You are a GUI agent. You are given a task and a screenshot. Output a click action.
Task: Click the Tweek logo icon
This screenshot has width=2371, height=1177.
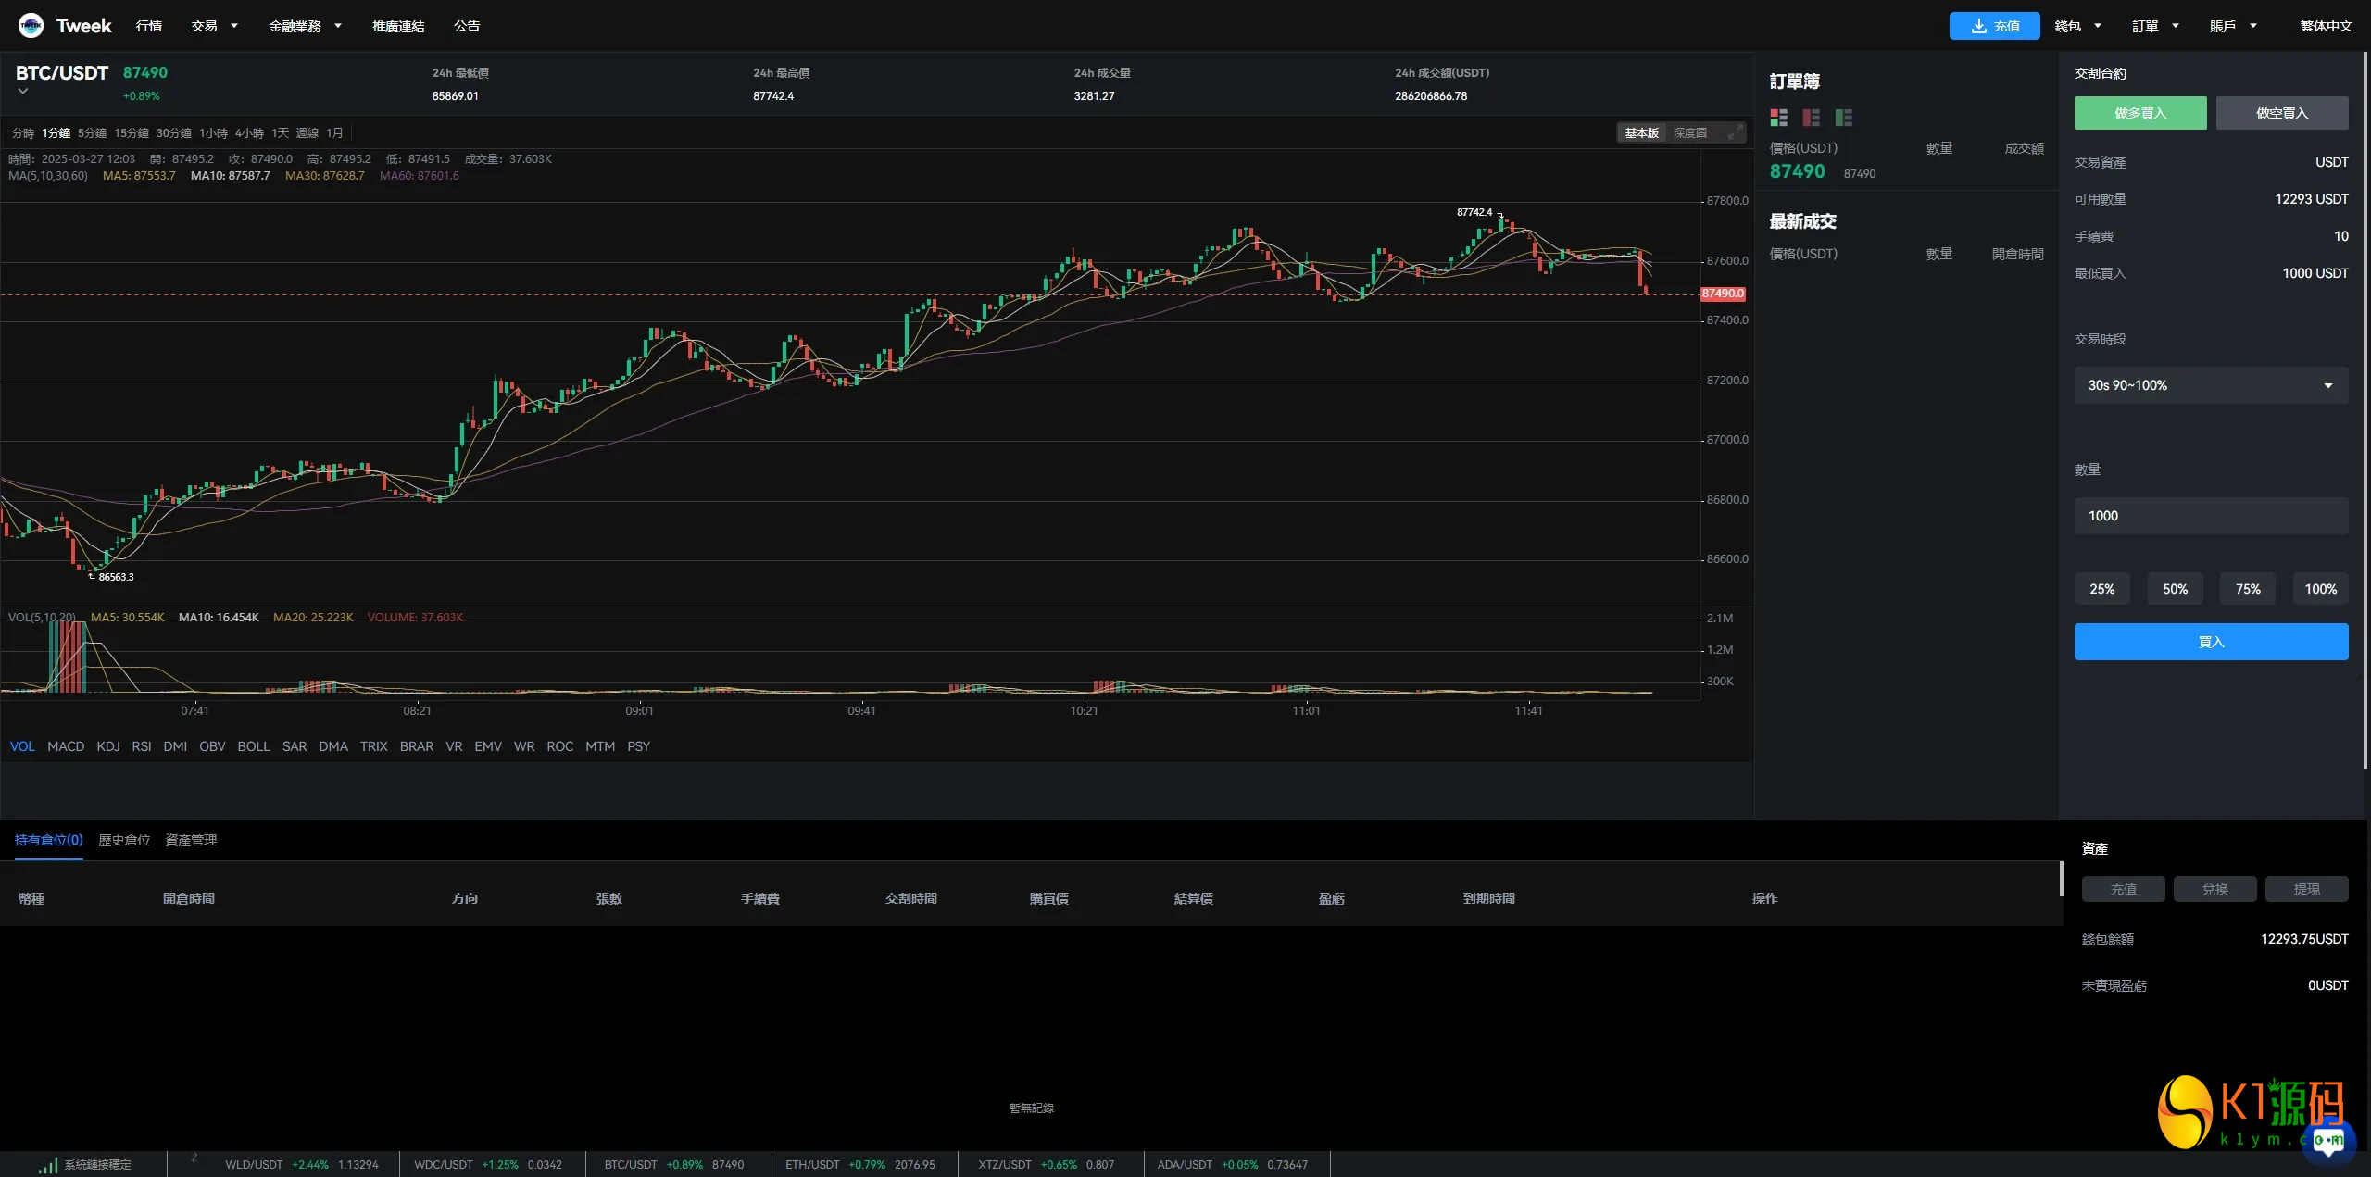[x=31, y=26]
